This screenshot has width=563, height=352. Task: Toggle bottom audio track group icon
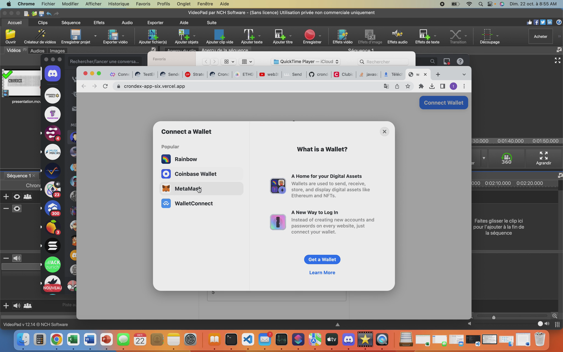pyautogui.click(x=27, y=306)
